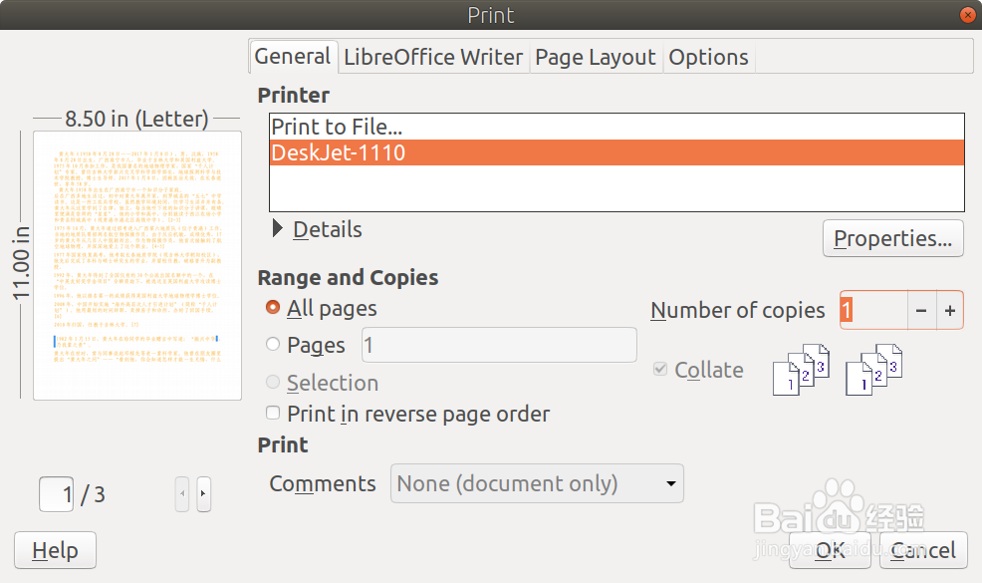The image size is (982, 583).
Task: Select Print to File... printer
Action: (616, 128)
